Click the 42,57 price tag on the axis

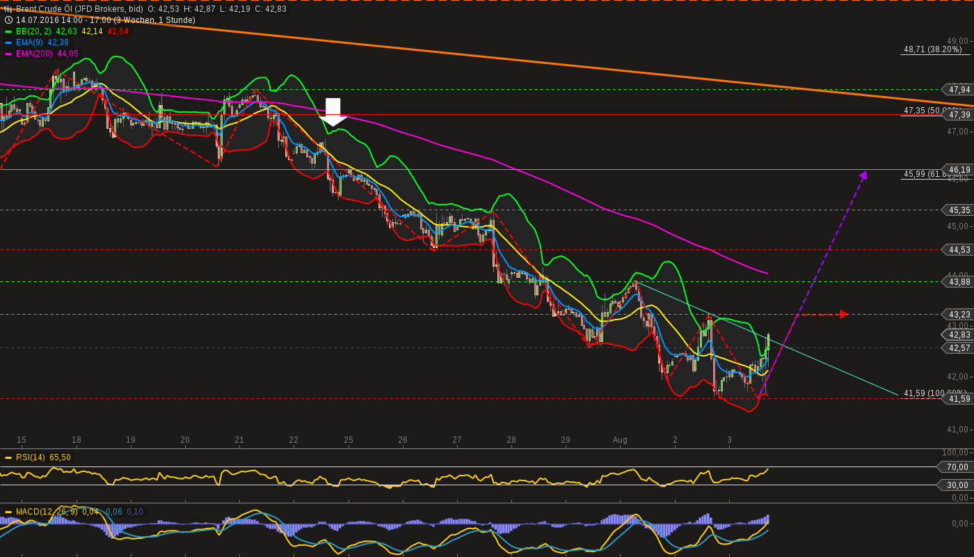957,347
